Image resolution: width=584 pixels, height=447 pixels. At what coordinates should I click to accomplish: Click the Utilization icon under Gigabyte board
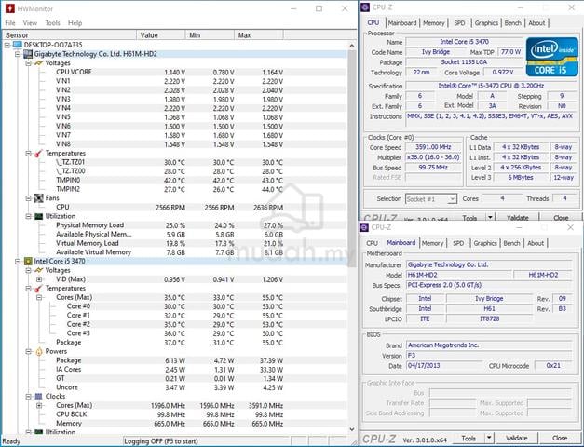(x=39, y=216)
